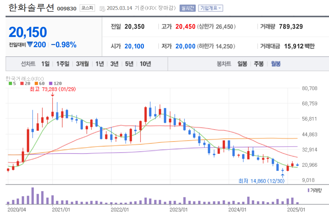Click the stock code 009830
329x215 pixels.
click(67, 9)
